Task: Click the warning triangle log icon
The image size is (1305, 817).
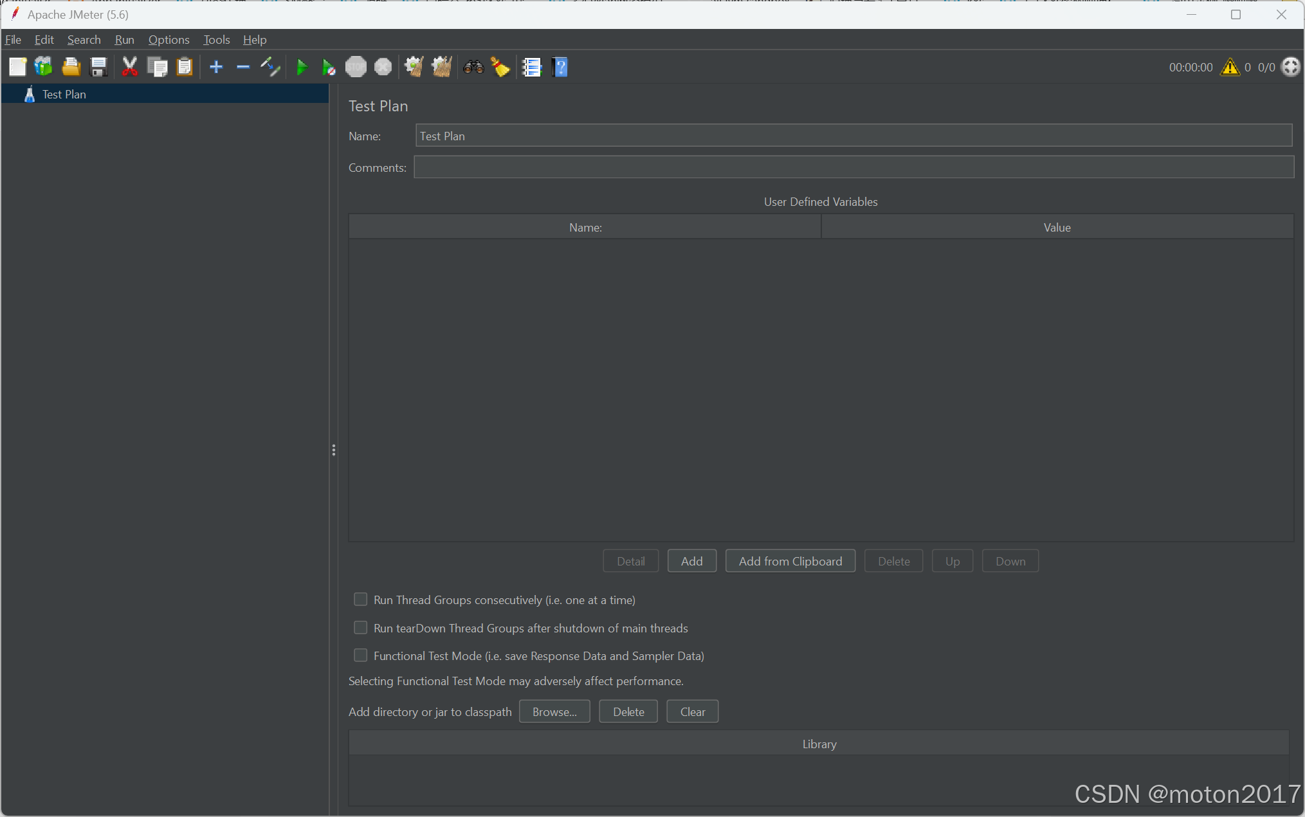Action: click(x=1230, y=67)
